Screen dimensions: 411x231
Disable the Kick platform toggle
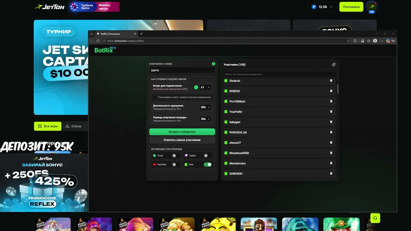click(208, 165)
